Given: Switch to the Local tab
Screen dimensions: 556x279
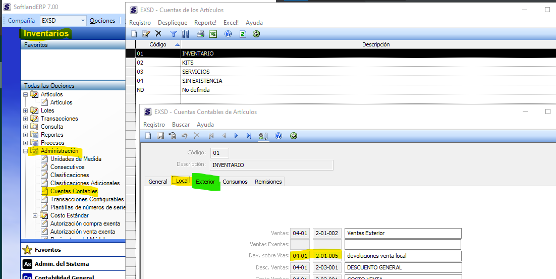Looking at the screenshot, I should (x=182, y=181).
